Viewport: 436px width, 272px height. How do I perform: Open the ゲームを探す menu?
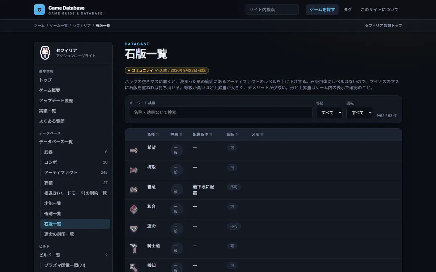(x=322, y=10)
